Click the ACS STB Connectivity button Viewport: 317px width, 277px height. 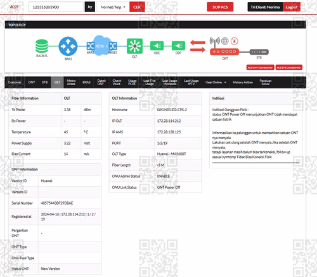coord(289,67)
